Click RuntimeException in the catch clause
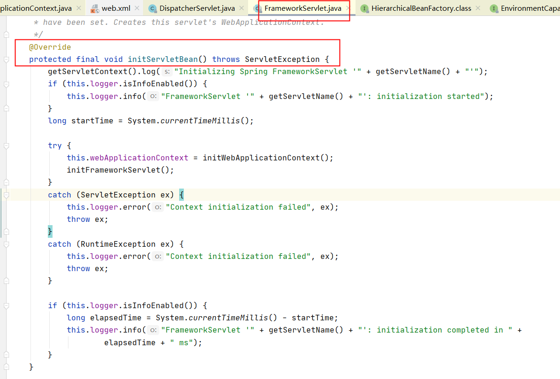 [118, 244]
